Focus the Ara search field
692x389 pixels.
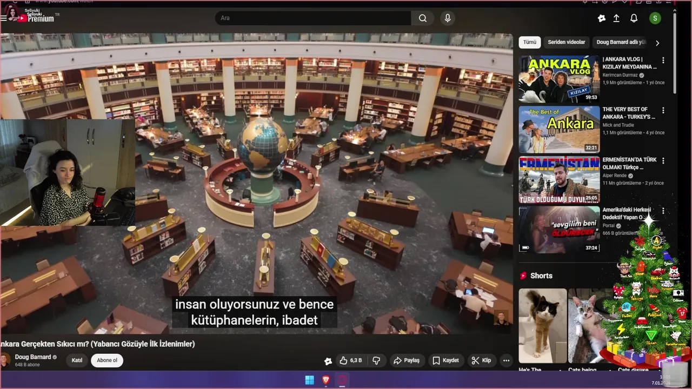pos(312,18)
